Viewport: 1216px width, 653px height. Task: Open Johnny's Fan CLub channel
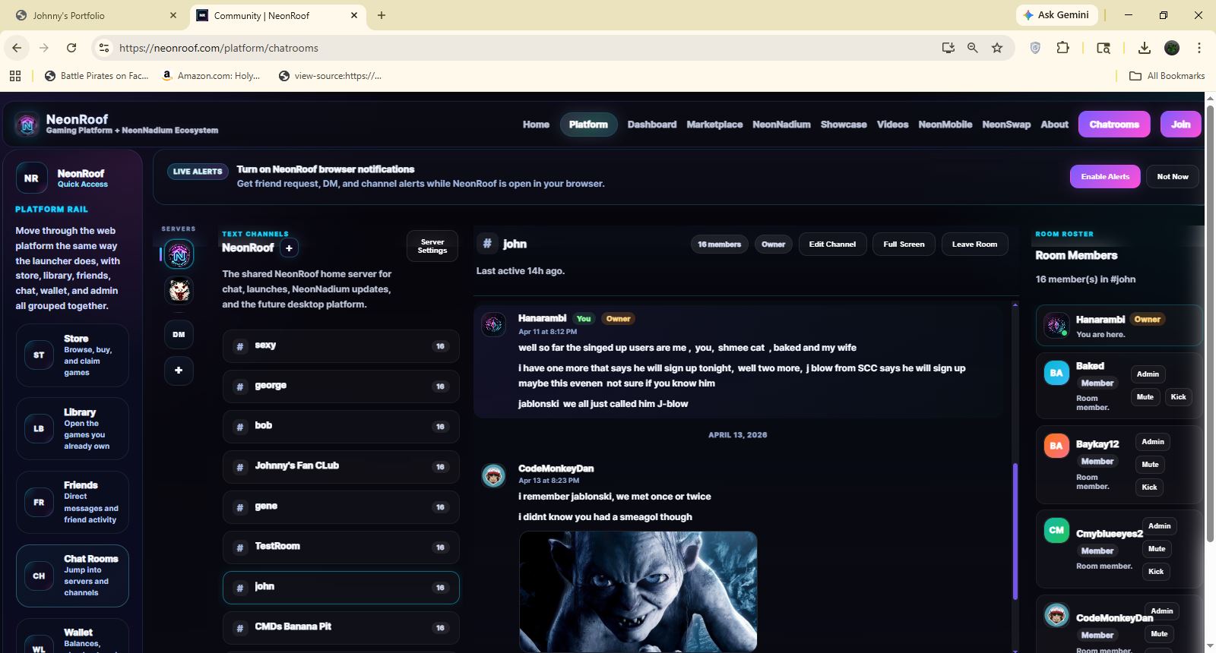pos(341,467)
